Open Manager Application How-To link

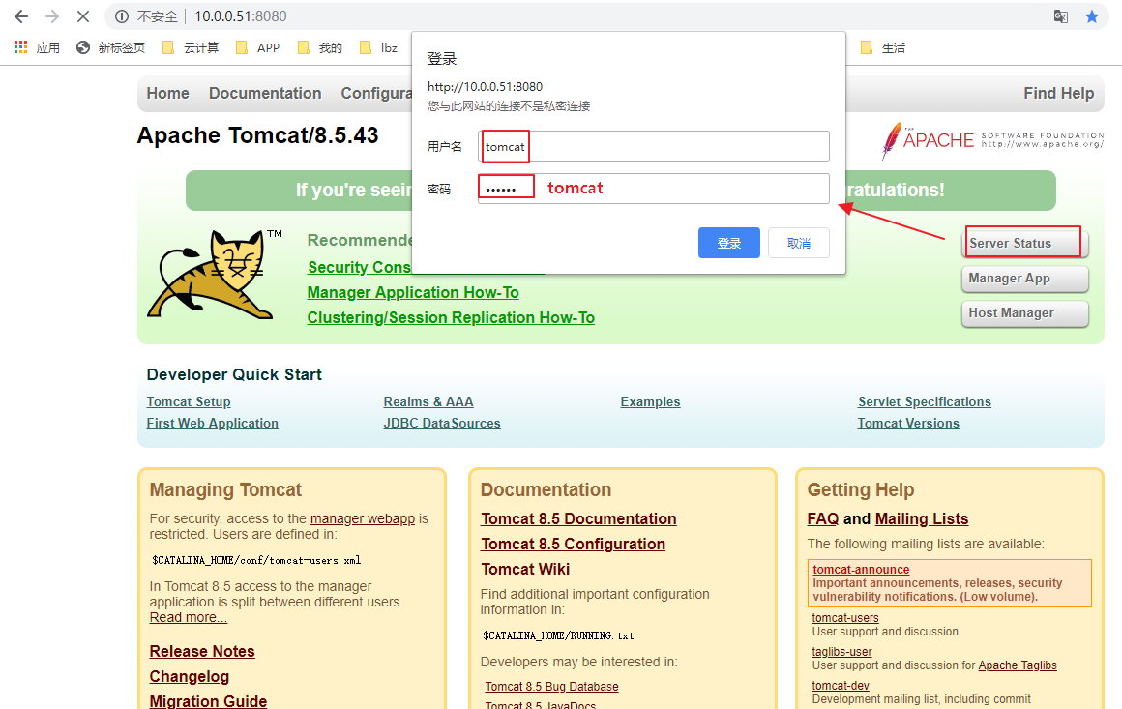coord(413,293)
